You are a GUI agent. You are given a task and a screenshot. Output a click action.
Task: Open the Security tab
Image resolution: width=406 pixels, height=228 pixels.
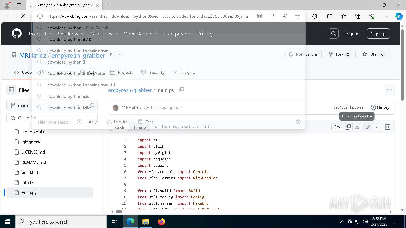point(153,72)
